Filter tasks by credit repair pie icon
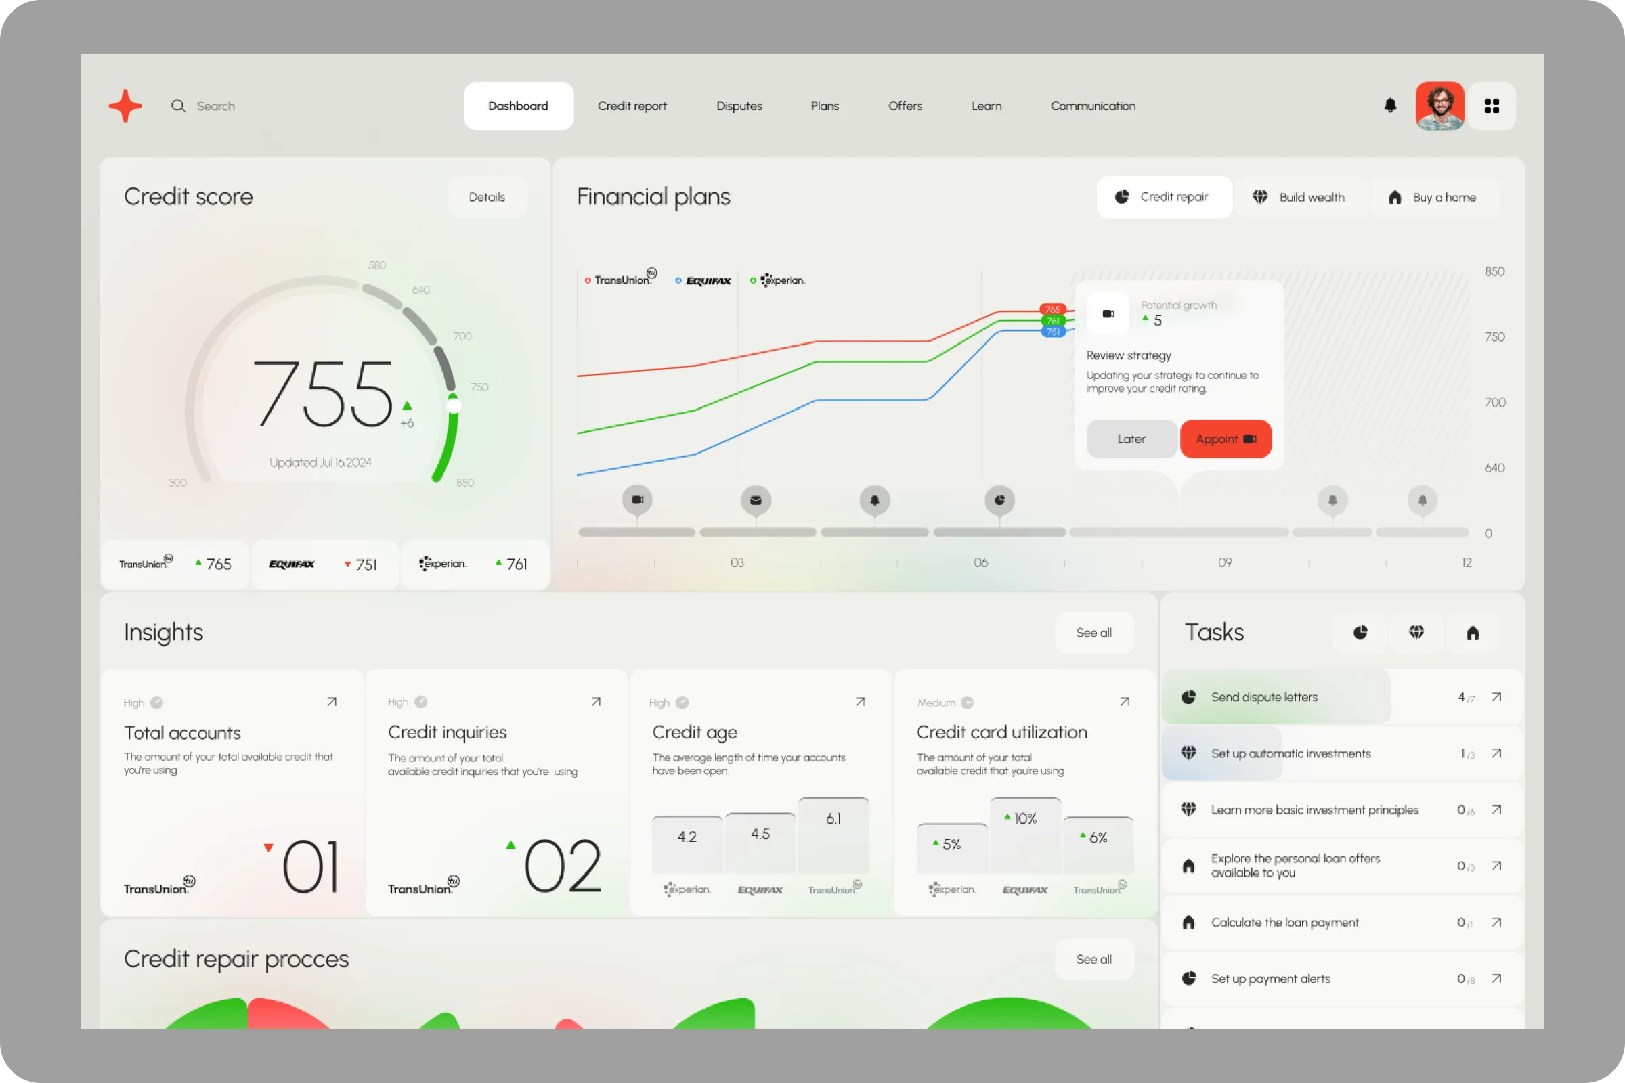Image resolution: width=1625 pixels, height=1083 pixels. click(1360, 633)
